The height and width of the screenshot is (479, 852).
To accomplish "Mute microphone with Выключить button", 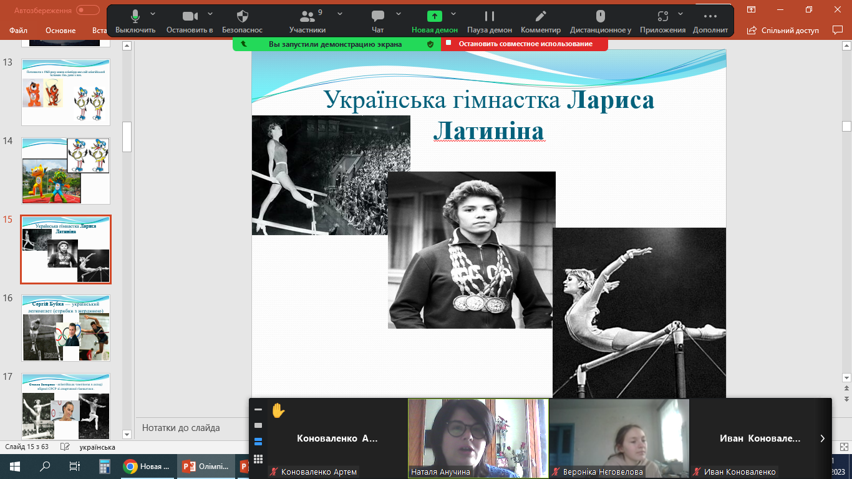I will point(135,21).
